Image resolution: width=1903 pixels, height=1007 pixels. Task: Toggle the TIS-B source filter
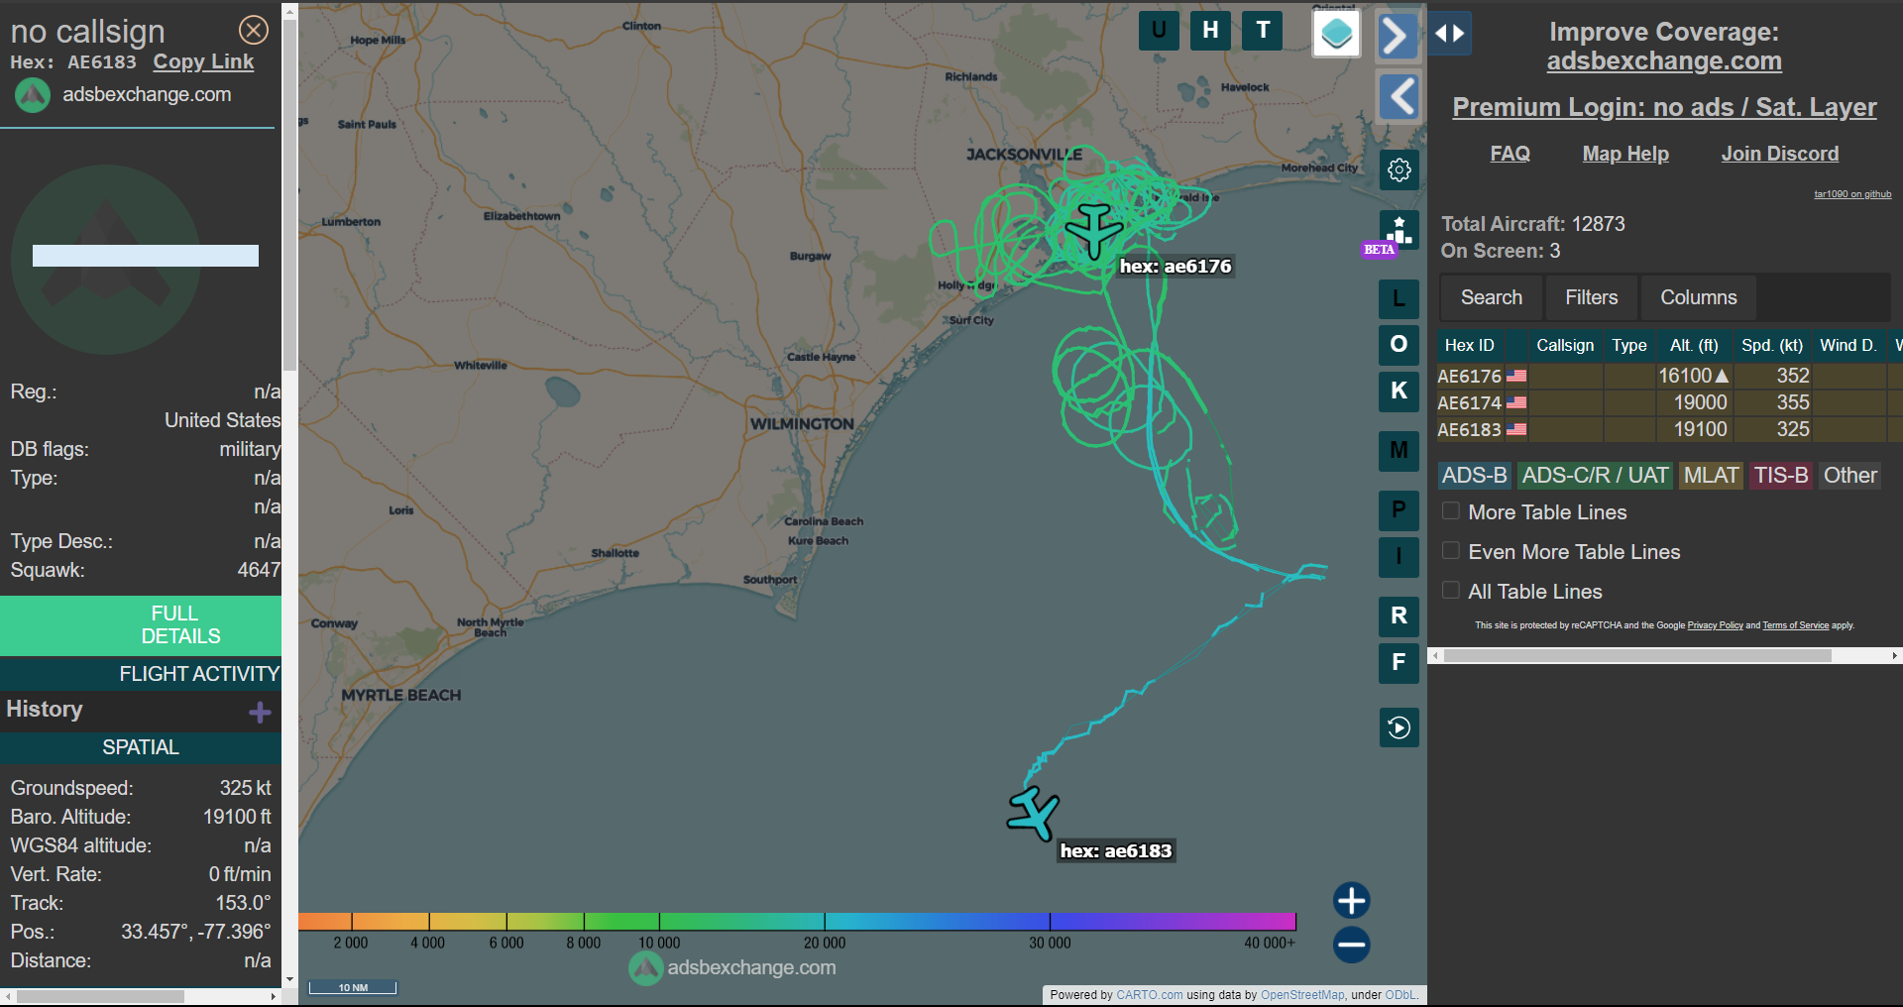coord(1781,475)
